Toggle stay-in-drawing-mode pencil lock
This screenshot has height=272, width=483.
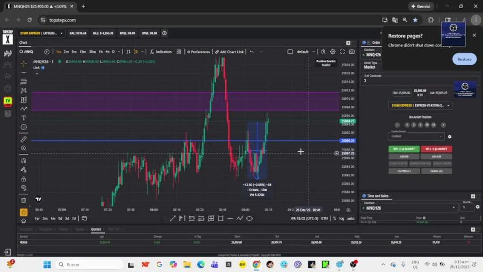[23, 170]
